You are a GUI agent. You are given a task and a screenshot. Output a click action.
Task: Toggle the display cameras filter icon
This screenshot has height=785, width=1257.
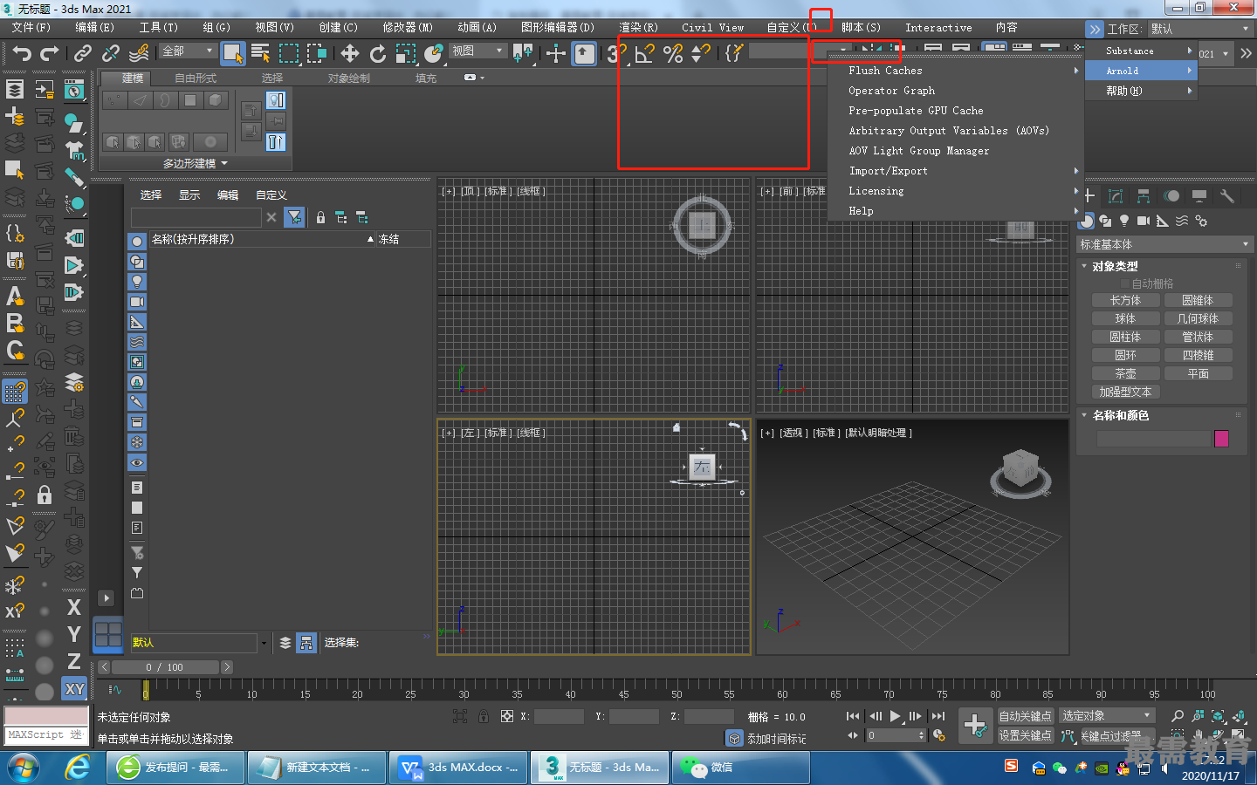(137, 302)
